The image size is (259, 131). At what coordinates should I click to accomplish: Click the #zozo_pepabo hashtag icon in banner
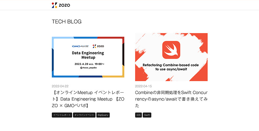click(81, 68)
